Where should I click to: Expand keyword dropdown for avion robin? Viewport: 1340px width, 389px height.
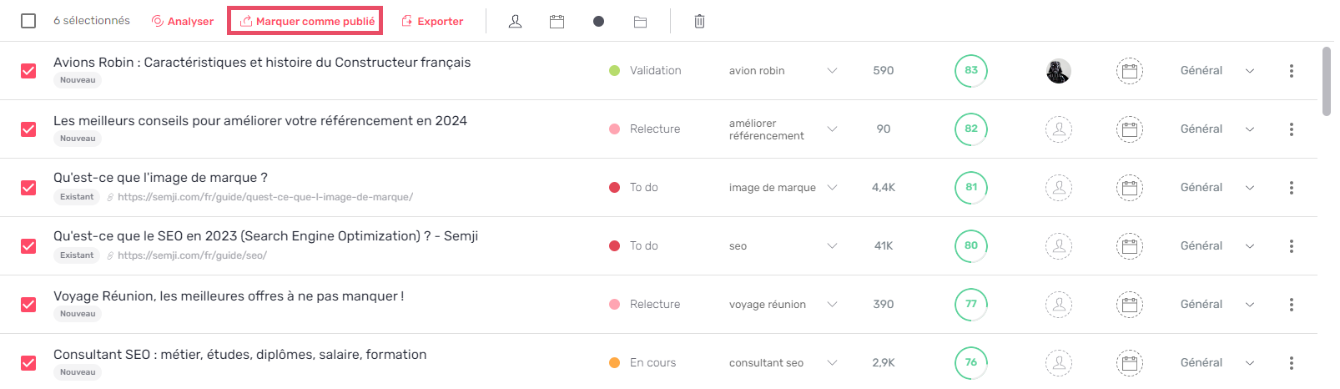(x=832, y=71)
